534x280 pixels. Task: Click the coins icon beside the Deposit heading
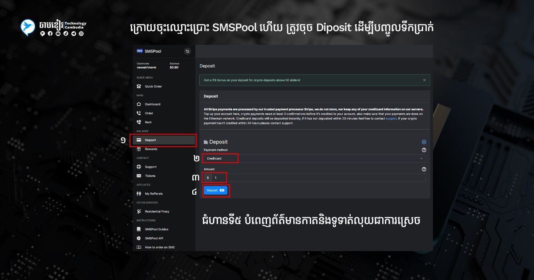(206, 142)
